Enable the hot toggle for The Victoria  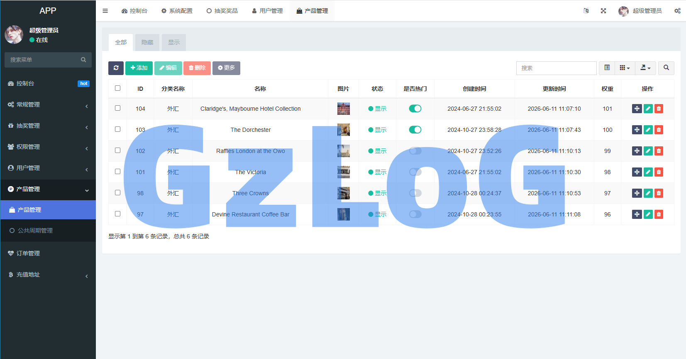(415, 172)
